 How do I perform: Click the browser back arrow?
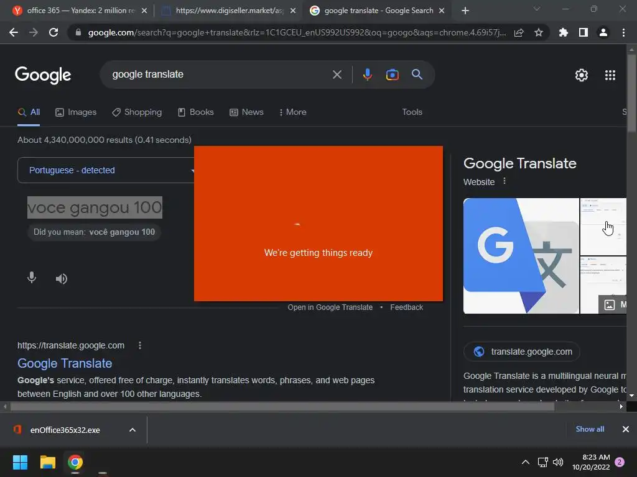[14, 32]
